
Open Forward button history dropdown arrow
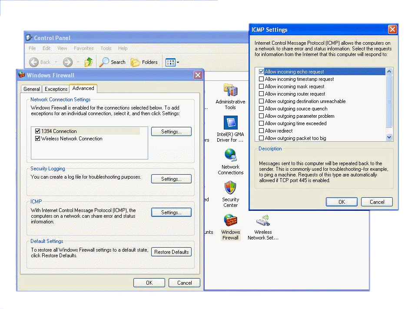pyautogui.click(x=78, y=63)
